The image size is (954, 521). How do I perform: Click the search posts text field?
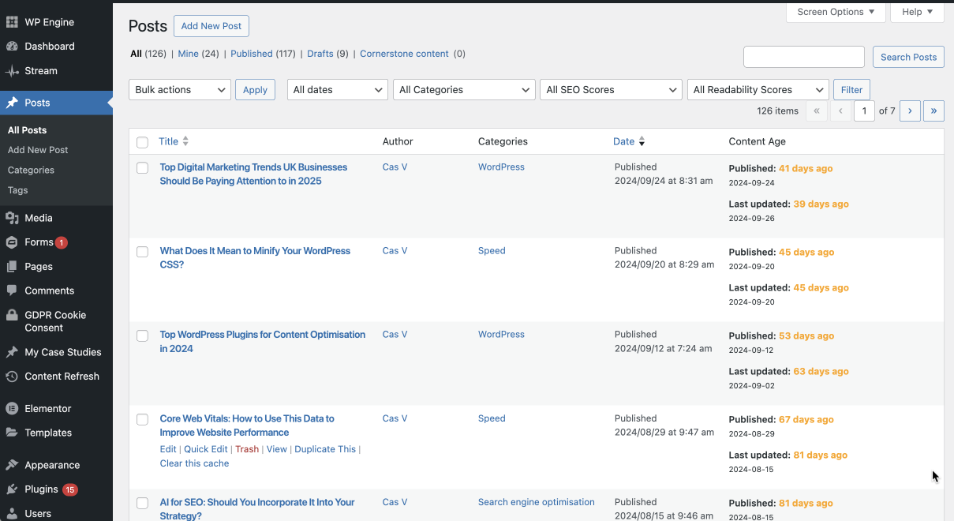click(803, 57)
